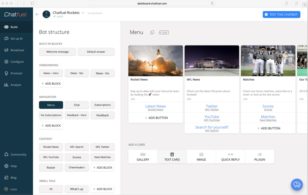Open the Roster block
This screenshot has width=308, height=195.
(x=51, y=168)
